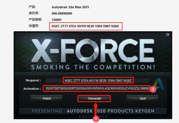Click the product name Autodesk 3ds Max 2021

(70, 7)
